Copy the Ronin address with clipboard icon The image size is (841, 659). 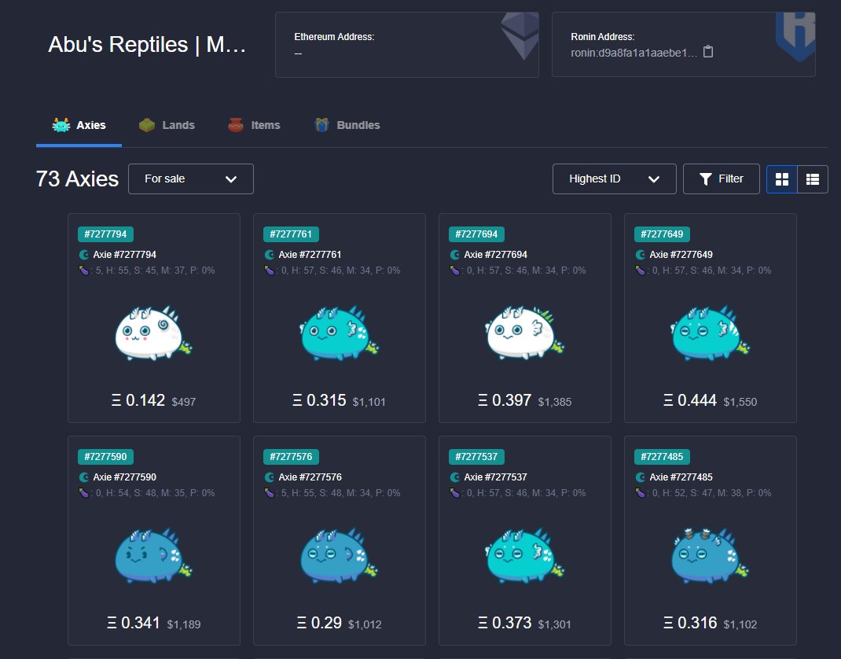pyautogui.click(x=708, y=52)
